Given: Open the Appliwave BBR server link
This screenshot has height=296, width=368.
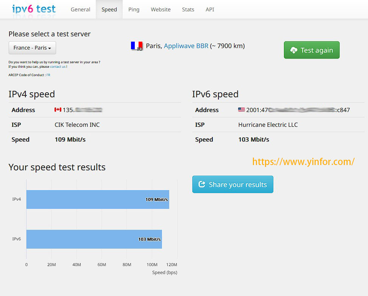Looking at the screenshot, I should [186, 46].
